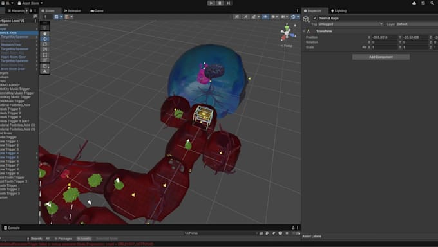Open the Gizmos dropdown arrow
The width and height of the screenshot is (438, 247).
tap(298, 17)
